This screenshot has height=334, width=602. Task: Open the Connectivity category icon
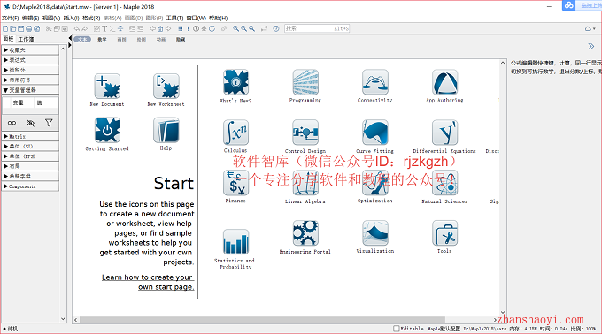click(x=375, y=82)
